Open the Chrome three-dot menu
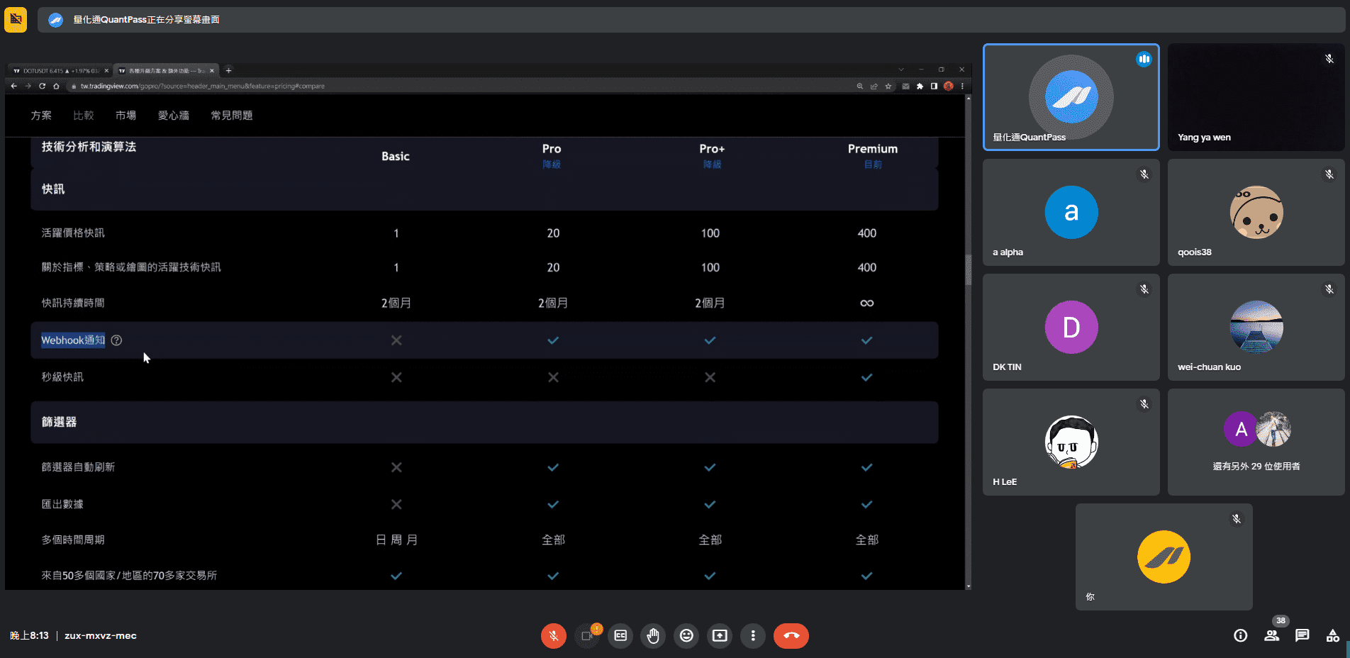Screen dimensions: 1350x658 (x=962, y=86)
